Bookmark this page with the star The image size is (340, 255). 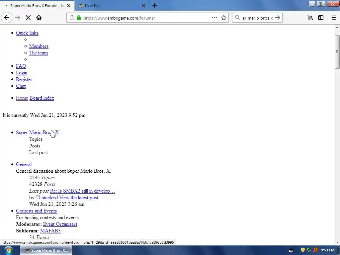click(x=224, y=18)
